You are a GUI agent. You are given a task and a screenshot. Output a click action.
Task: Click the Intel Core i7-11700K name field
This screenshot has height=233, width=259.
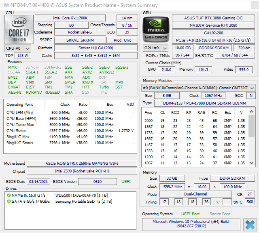point(70,18)
